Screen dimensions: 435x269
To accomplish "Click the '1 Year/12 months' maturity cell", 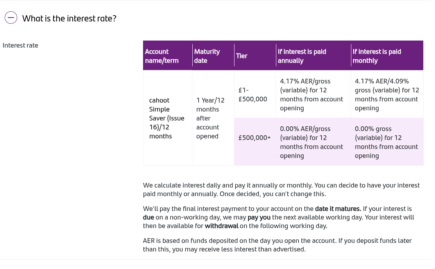I will point(213,118).
